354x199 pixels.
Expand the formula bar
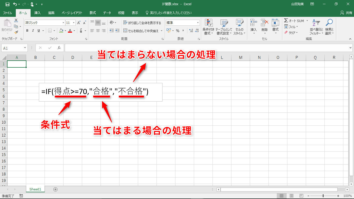351,48
